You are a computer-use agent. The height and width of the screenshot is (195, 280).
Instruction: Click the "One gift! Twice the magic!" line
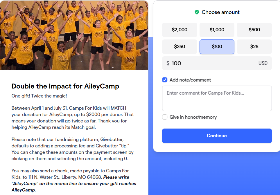click(x=39, y=96)
